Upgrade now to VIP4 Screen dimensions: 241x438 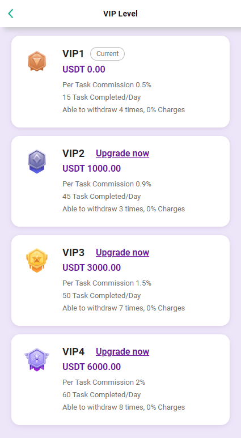(122, 351)
